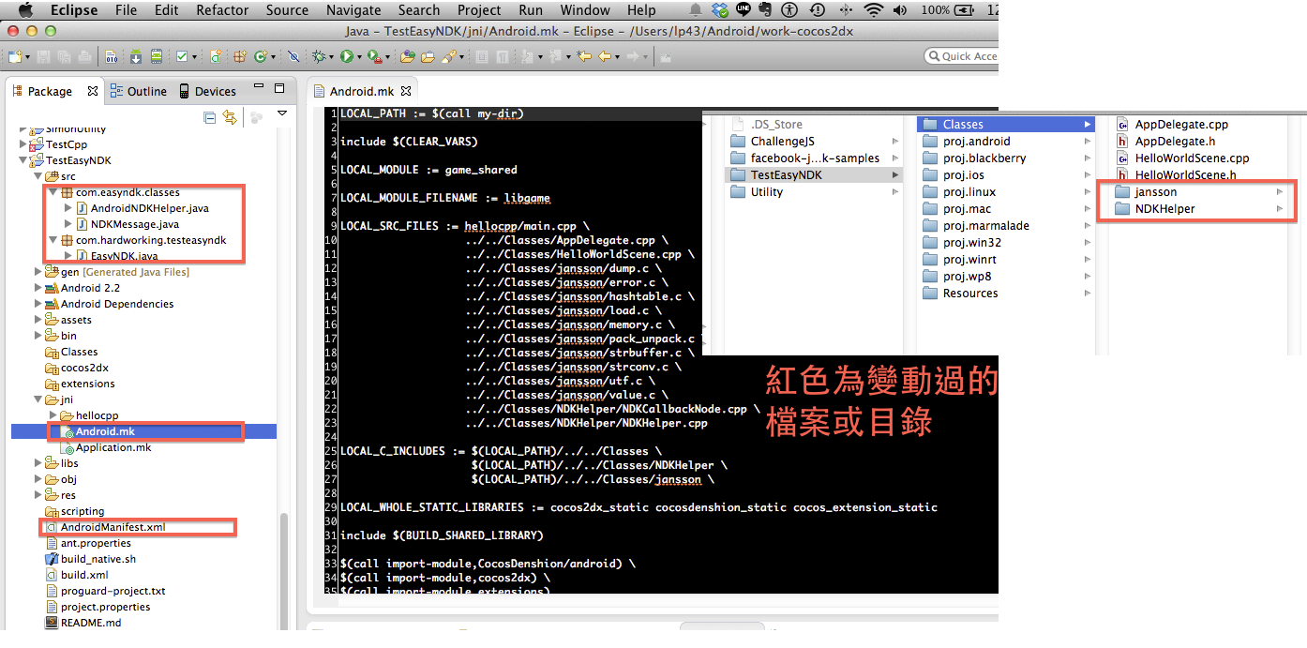Click the Debug bug icon
1307x648 pixels.
point(319,57)
